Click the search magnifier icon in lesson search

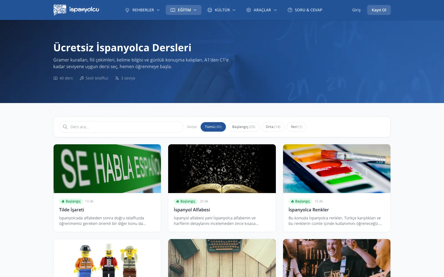pyautogui.click(x=65, y=127)
